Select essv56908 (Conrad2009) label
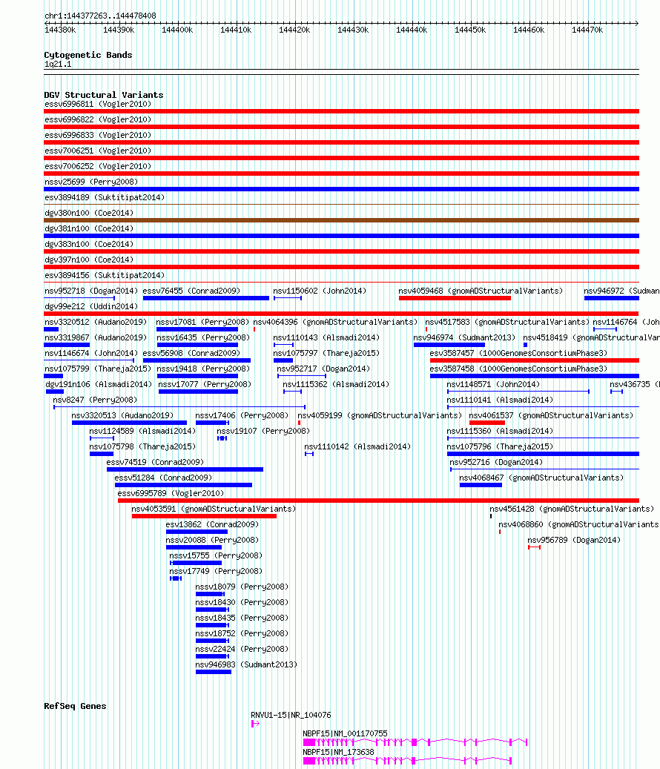This screenshot has height=769, width=660. (192, 353)
